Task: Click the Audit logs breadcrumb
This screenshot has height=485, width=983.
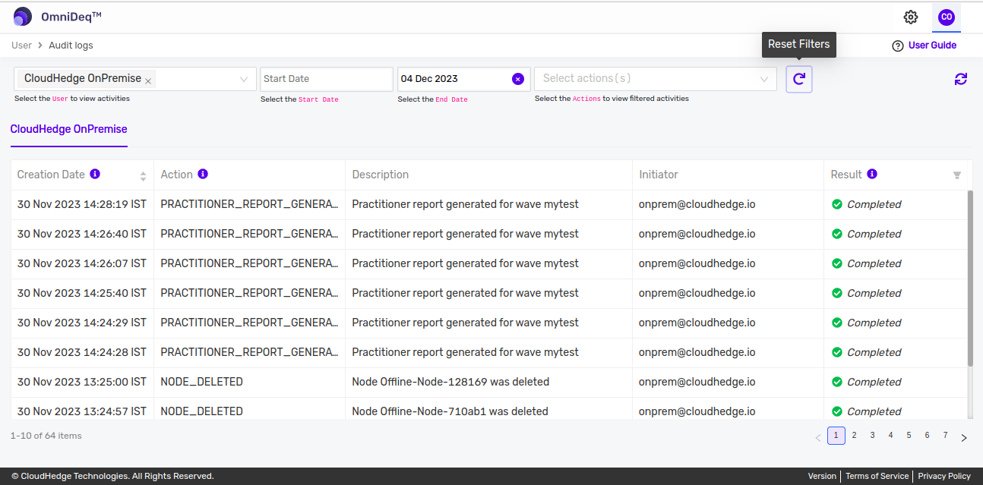Action: point(71,46)
